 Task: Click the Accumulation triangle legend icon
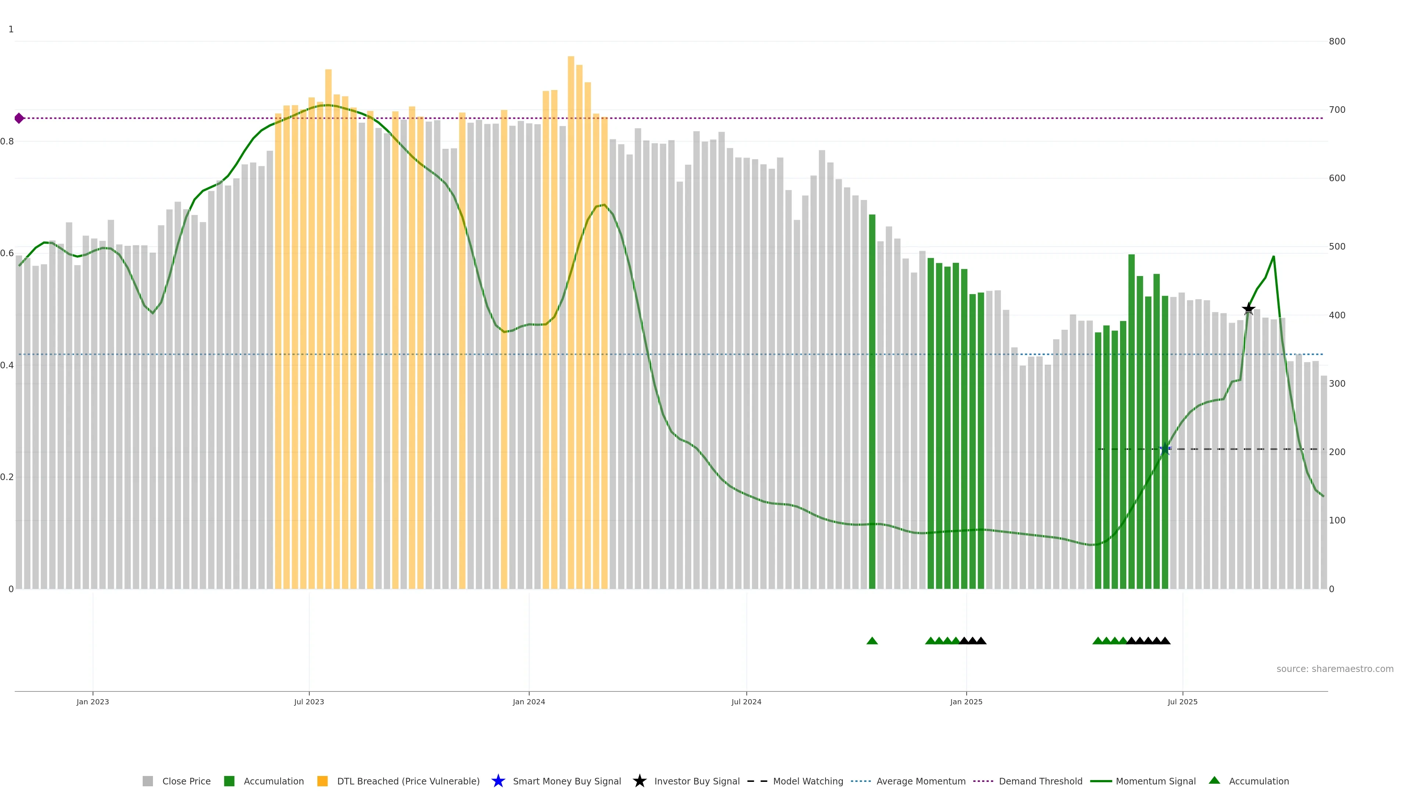[x=1215, y=780]
